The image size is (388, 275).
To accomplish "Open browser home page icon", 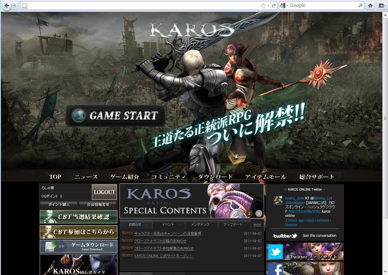I will 370,6.
